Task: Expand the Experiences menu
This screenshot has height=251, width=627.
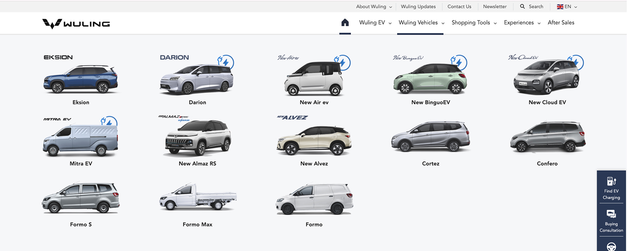Action: point(522,23)
